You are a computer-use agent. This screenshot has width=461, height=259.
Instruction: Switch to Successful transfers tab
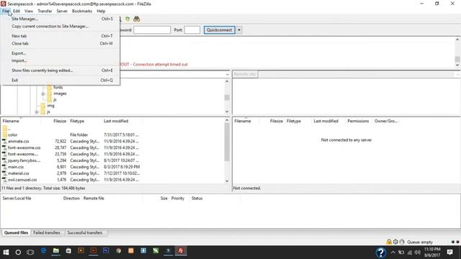coord(85,232)
